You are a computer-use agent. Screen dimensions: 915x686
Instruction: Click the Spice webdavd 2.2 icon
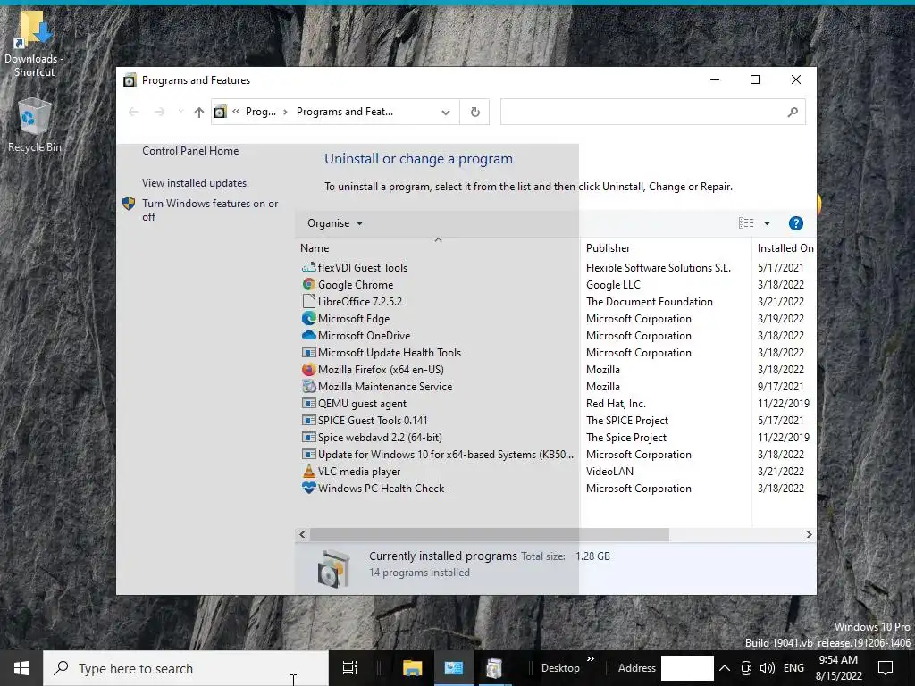(x=308, y=437)
